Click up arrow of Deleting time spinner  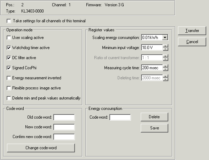coord(165,76)
